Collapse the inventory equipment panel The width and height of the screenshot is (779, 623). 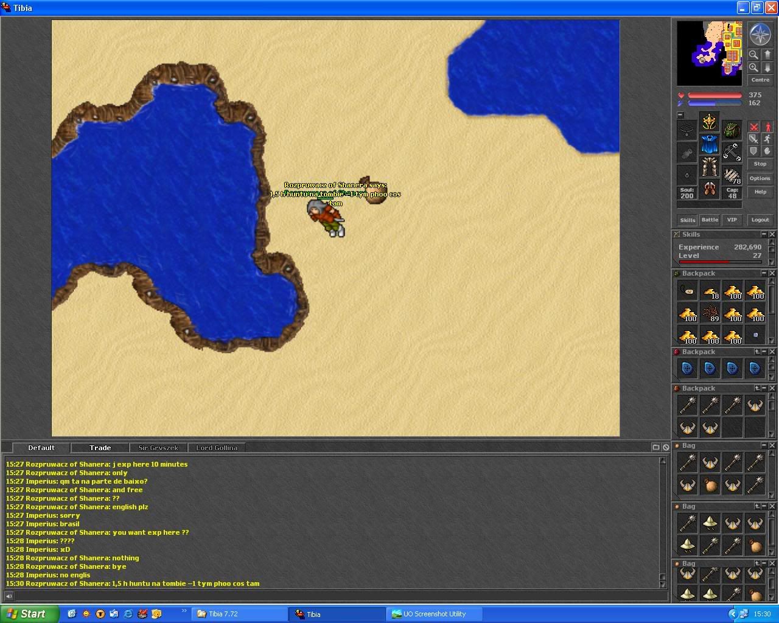(x=680, y=115)
